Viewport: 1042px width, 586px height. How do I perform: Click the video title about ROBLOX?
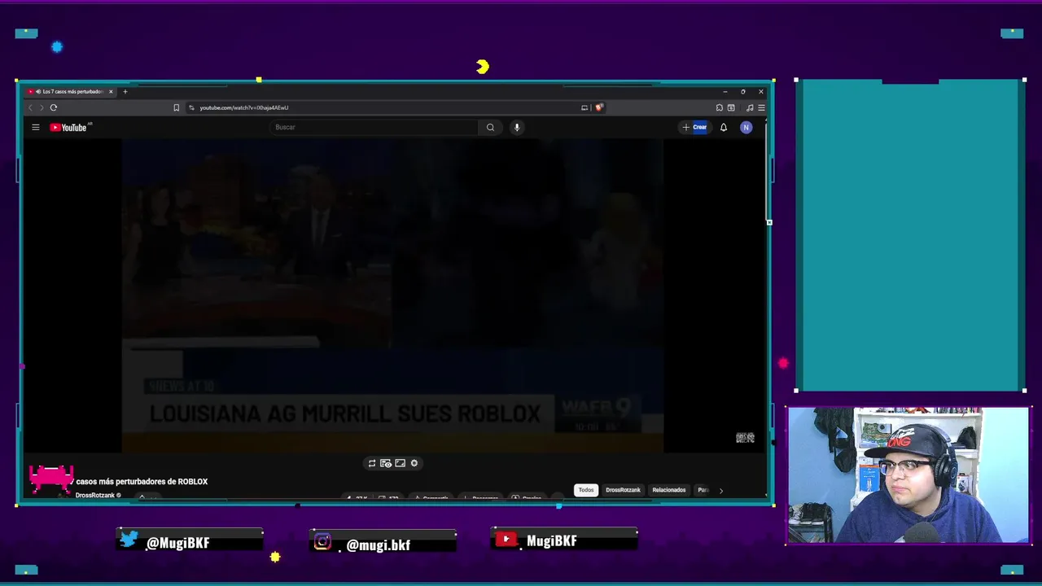point(142,482)
